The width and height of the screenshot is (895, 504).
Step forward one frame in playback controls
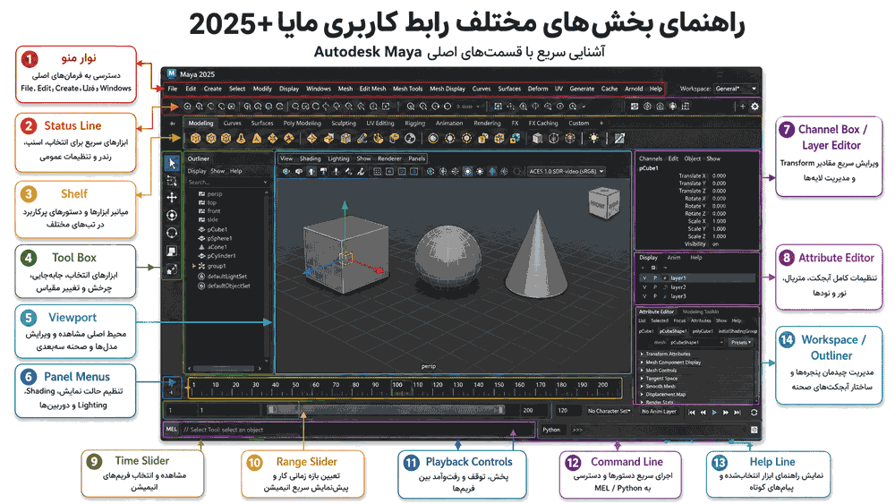pos(726,412)
